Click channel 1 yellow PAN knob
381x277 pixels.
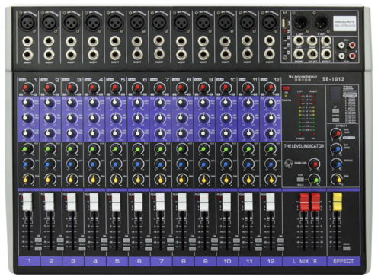[x=27, y=180]
